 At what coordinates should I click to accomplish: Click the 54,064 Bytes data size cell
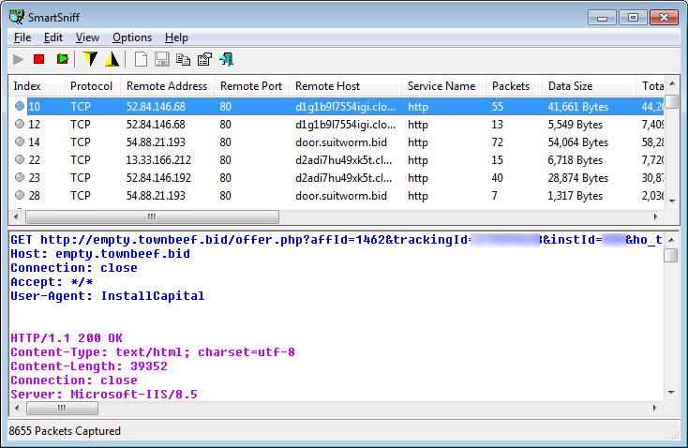[578, 142]
